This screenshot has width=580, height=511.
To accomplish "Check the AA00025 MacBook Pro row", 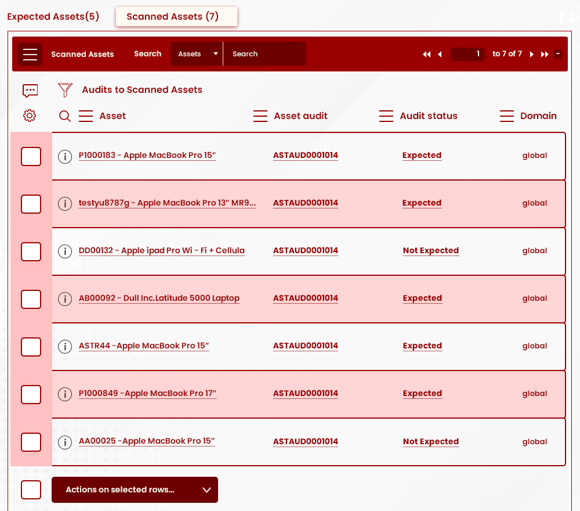I will coord(31,442).
